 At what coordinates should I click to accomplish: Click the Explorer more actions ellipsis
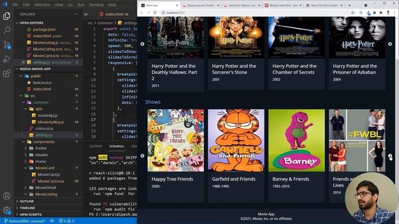pyautogui.click(x=76, y=14)
